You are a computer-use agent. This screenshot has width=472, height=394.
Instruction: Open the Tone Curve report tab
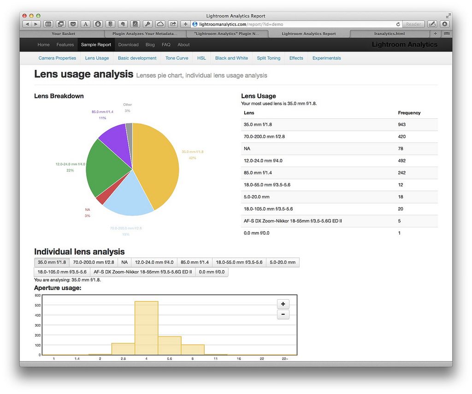click(177, 58)
